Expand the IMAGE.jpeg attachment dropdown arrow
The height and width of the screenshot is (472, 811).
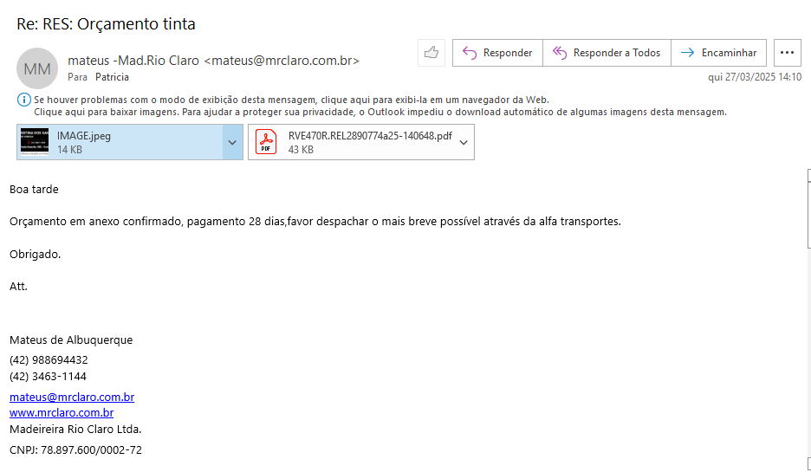[232, 142]
